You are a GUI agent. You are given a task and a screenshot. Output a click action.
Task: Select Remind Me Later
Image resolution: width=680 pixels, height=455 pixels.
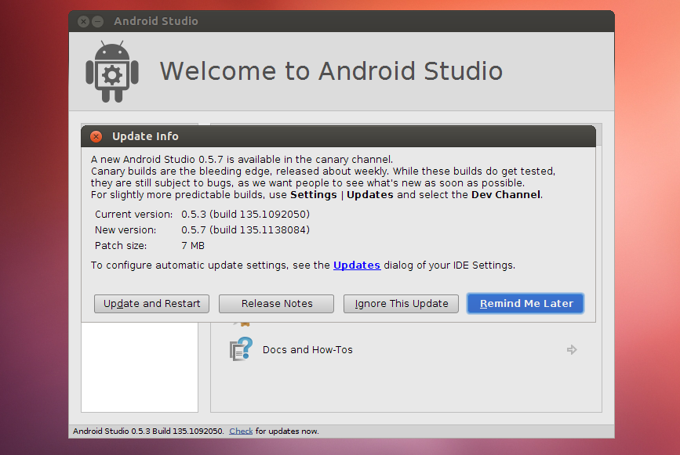[525, 304]
